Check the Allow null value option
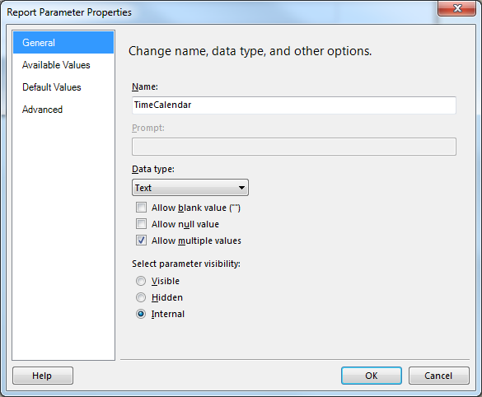 point(141,224)
